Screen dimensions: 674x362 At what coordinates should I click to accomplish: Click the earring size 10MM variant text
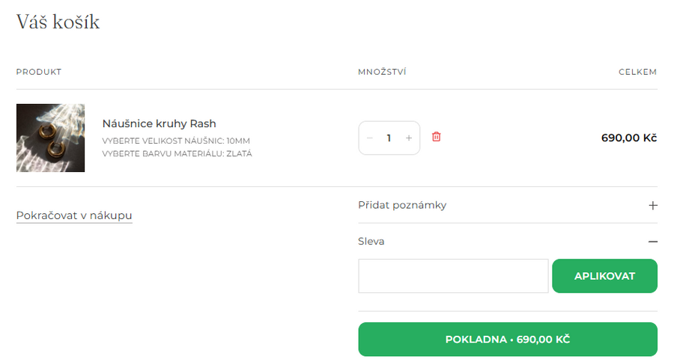(x=176, y=141)
